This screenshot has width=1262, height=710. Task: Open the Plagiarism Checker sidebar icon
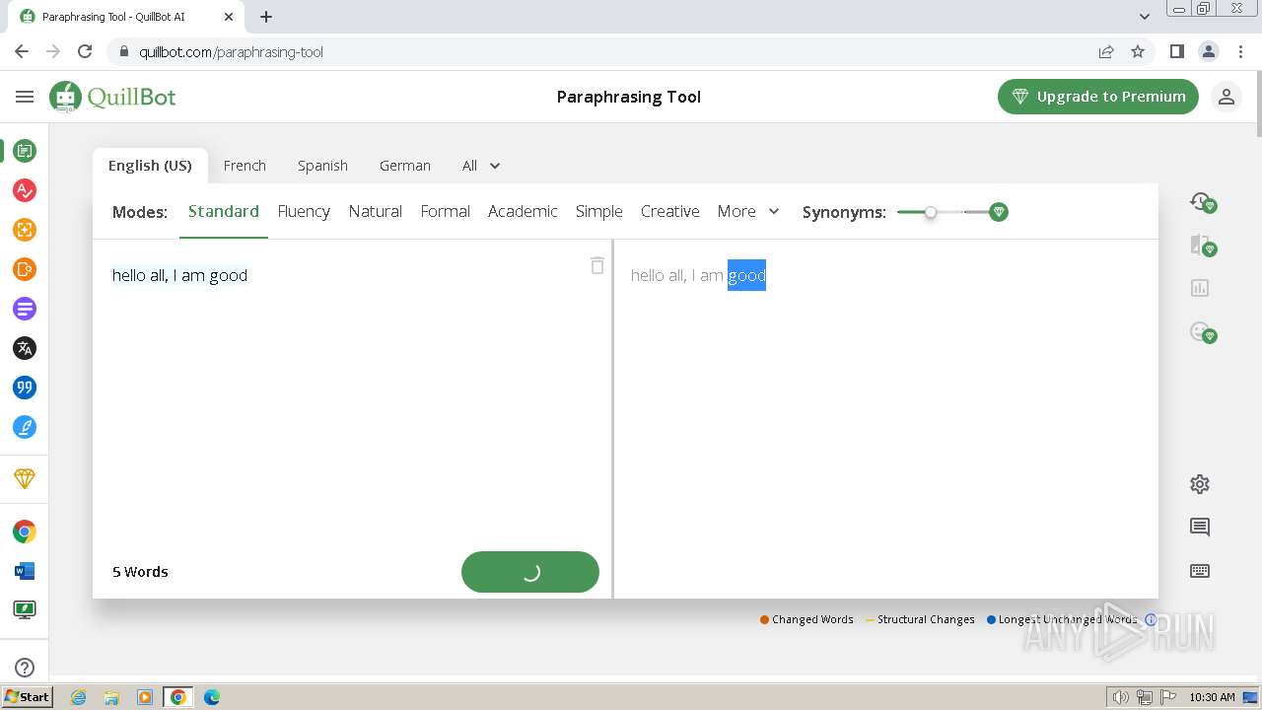[x=25, y=230]
